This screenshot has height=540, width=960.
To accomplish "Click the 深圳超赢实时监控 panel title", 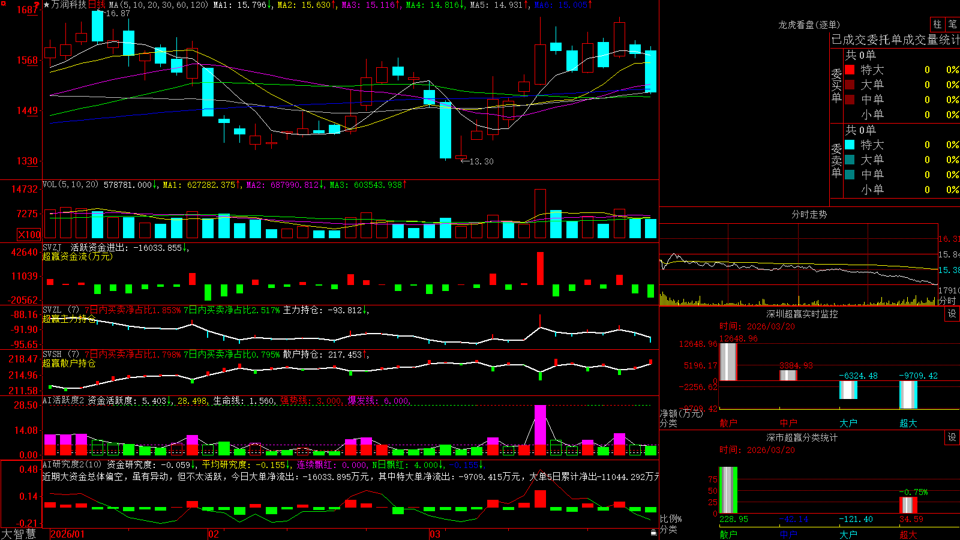I will pos(802,314).
